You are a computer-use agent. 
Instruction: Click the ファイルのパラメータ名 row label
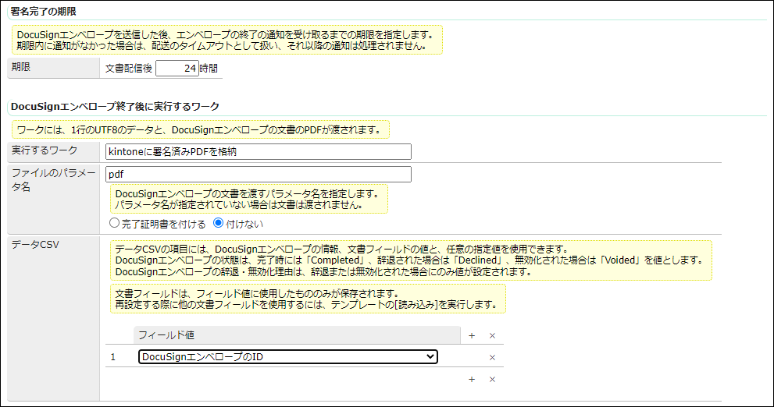(x=52, y=179)
